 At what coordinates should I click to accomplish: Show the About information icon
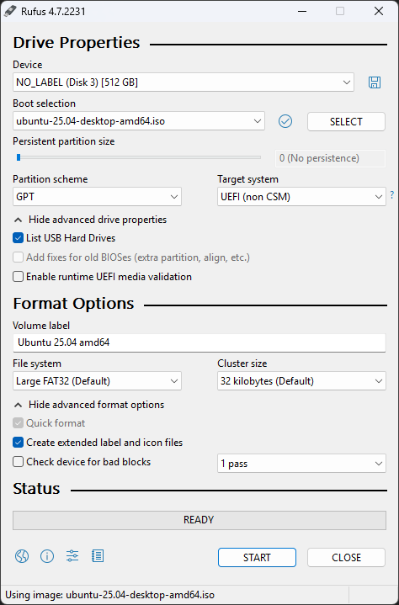47,556
